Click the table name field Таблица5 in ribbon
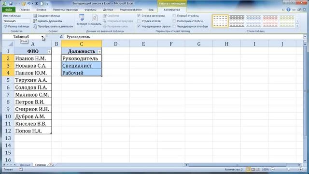Image resolution: width=309 pixels, height=174 pixels. pos(16,21)
